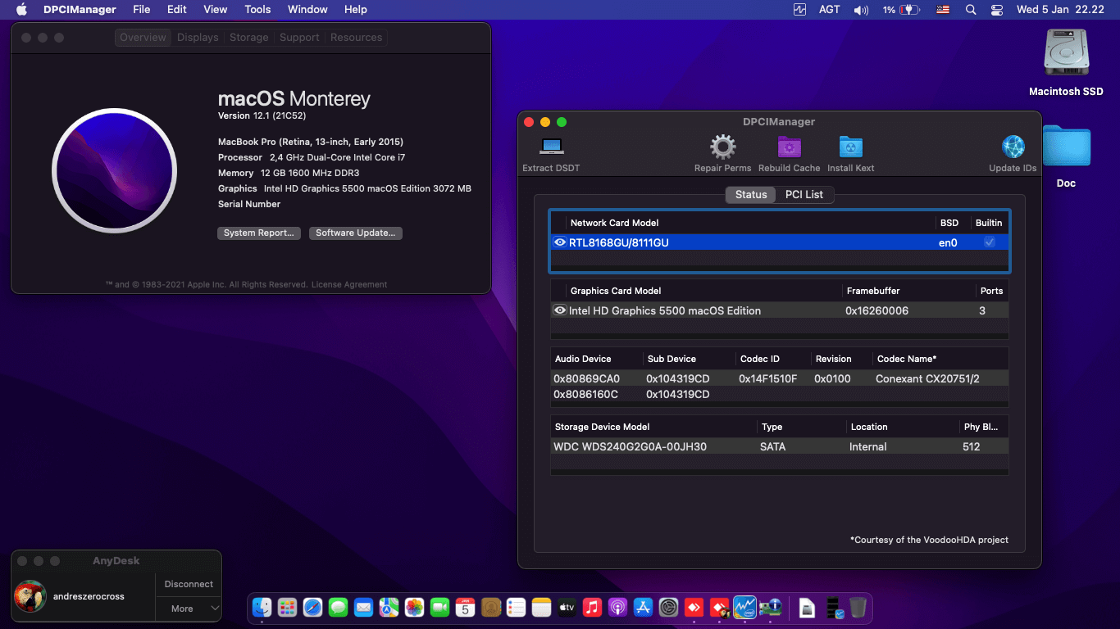This screenshot has width=1120, height=629.
Task: Switch to the PCI List tab
Action: point(804,195)
